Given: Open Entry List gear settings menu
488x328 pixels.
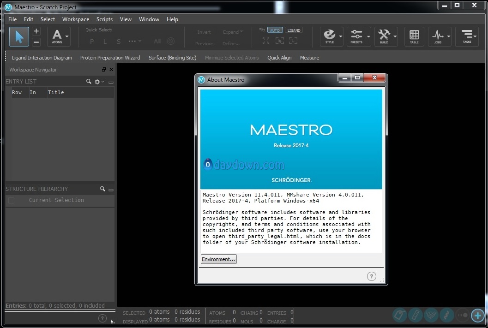Looking at the screenshot, I should coord(99,82).
